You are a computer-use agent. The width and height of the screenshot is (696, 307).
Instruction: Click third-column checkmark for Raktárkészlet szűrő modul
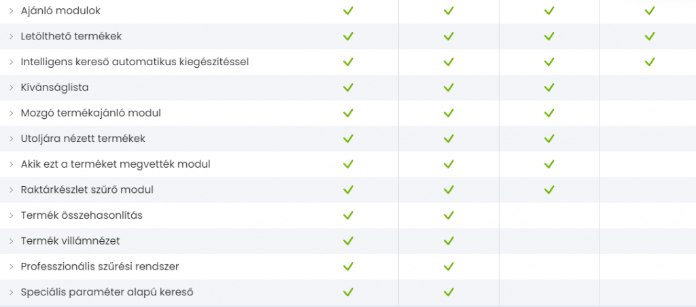(549, 189)
